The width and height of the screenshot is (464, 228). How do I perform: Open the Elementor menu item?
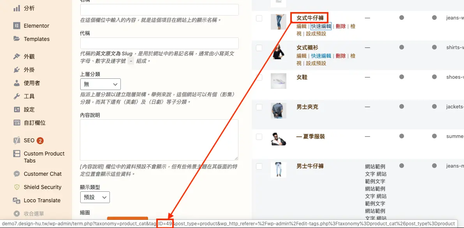pyautogui.click(x=36, y=26)
